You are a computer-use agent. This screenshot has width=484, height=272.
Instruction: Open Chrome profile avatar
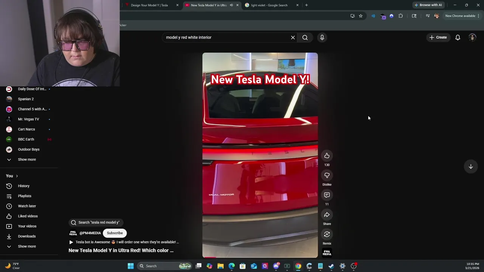point(437,16)
